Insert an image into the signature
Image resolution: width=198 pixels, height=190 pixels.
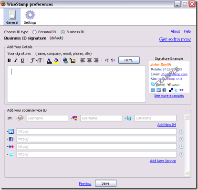pyautogui.click(x=73, y=60)
